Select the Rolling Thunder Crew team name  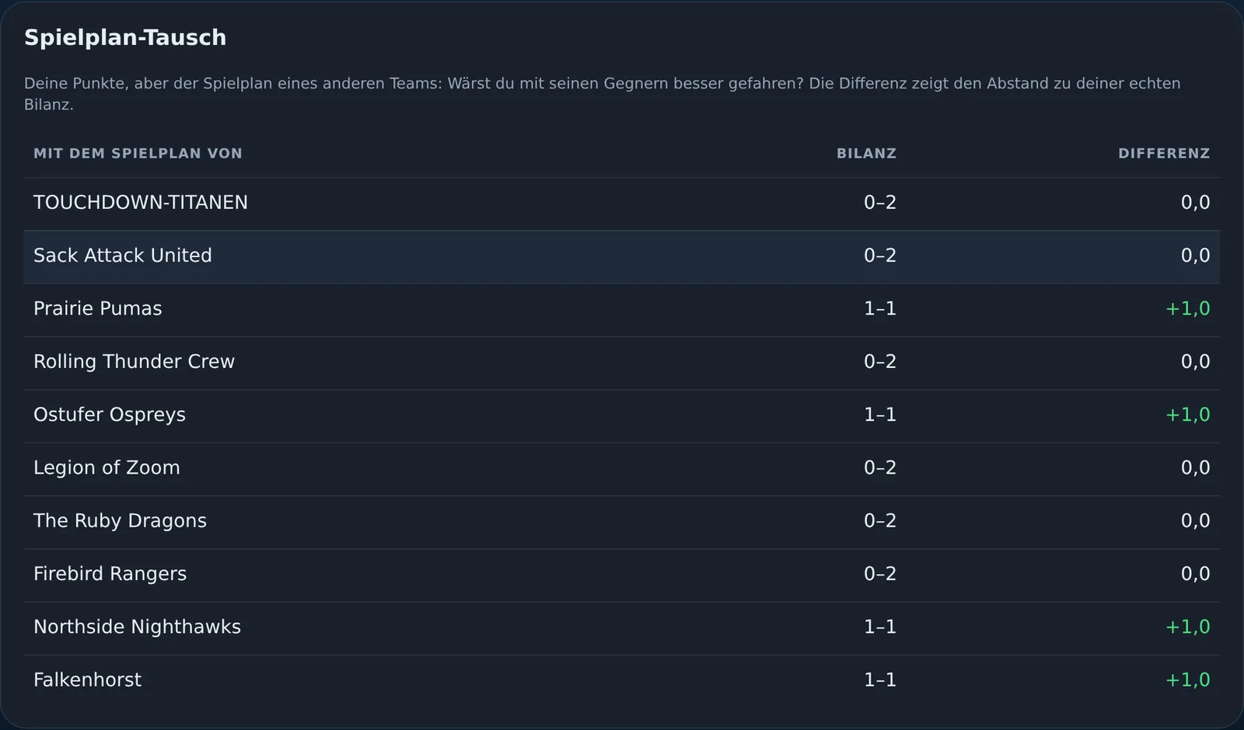(134, 362)
